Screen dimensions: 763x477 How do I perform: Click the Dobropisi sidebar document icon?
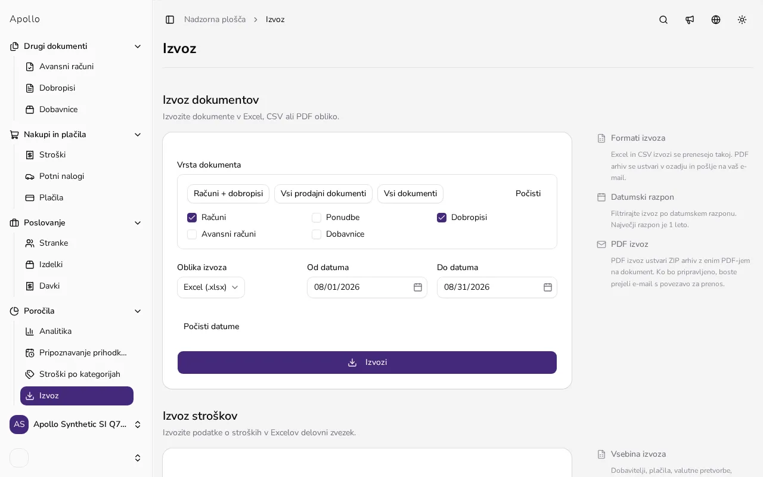click(30, 88)
